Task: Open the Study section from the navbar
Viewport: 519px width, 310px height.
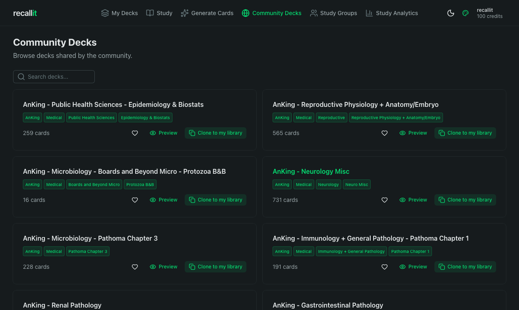Action: click(163, 13)
